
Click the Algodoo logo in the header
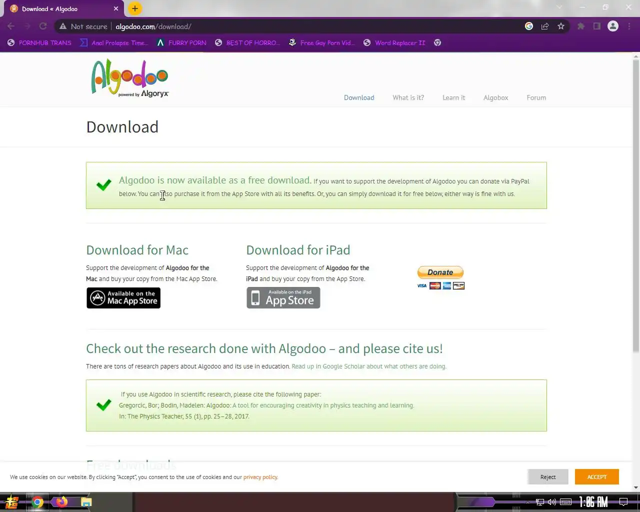click(130, 78)
